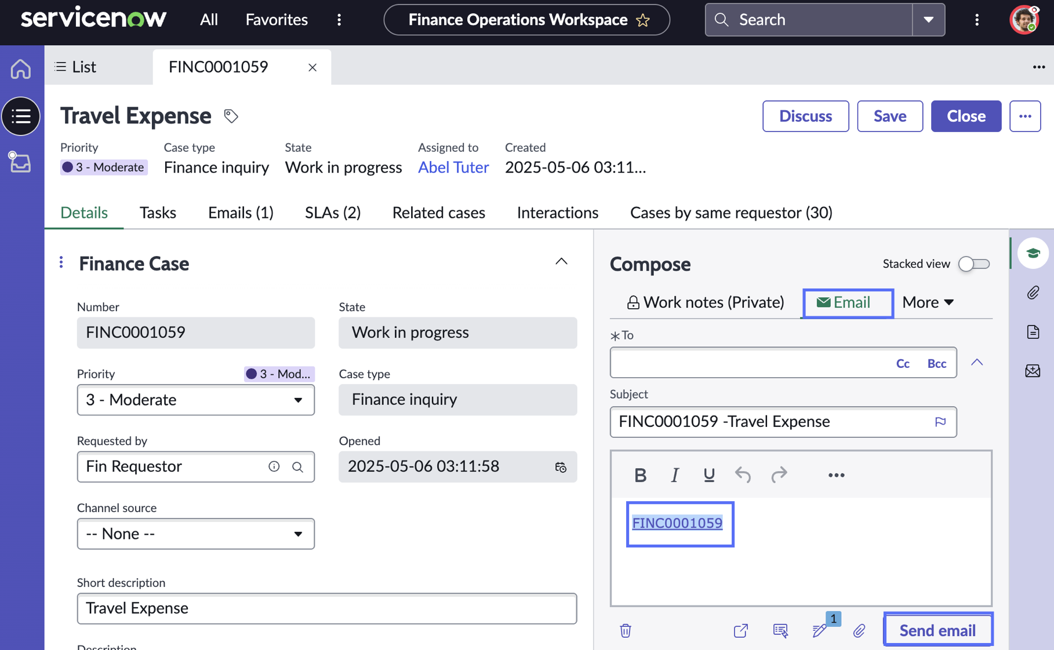Open the tab bar overflow menu

click(x=1038, y=67)
